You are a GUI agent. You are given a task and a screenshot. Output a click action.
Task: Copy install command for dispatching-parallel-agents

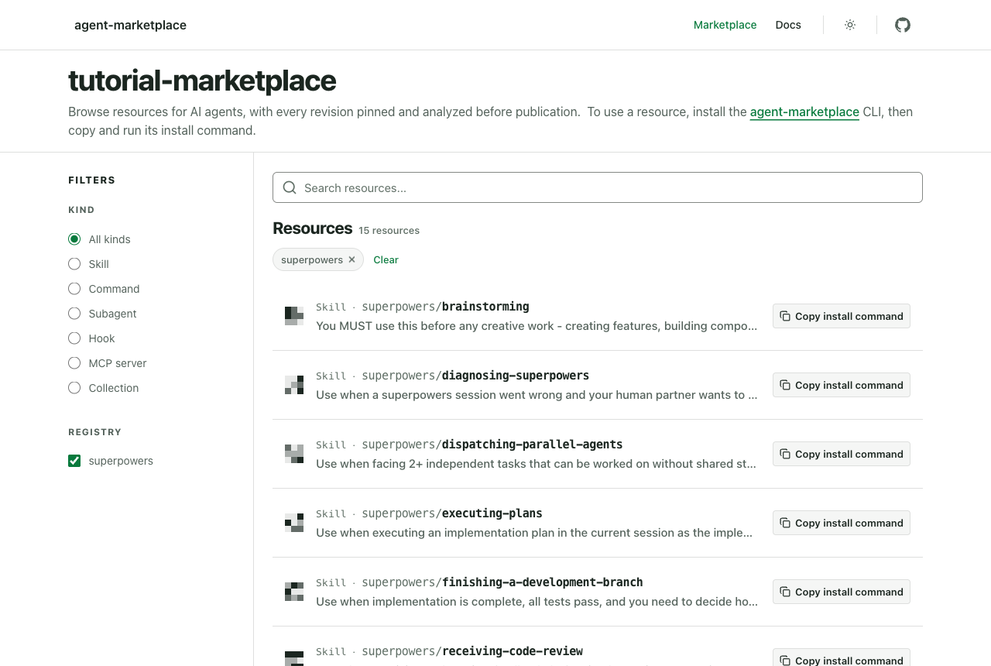click(842, 454)
